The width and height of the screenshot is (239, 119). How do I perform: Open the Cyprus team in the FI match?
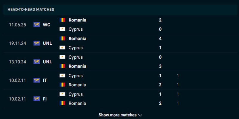(x=76, y=94)
